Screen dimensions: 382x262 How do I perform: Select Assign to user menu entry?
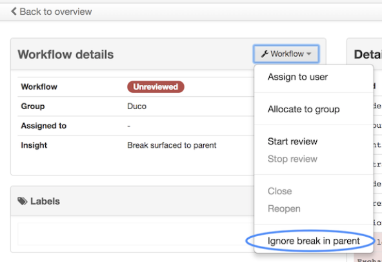(x=297, y=77)
